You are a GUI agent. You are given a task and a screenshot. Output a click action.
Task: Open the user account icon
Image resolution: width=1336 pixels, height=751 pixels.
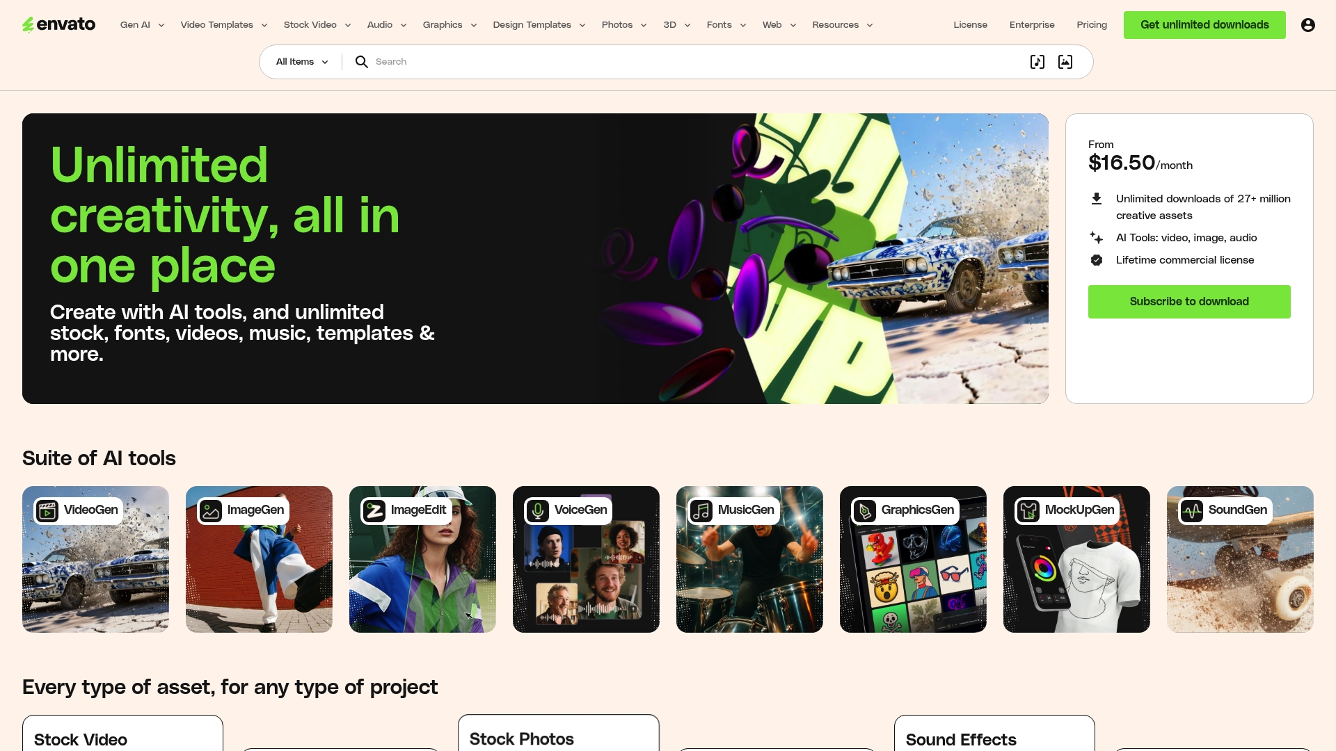[x=1308, y=24]
